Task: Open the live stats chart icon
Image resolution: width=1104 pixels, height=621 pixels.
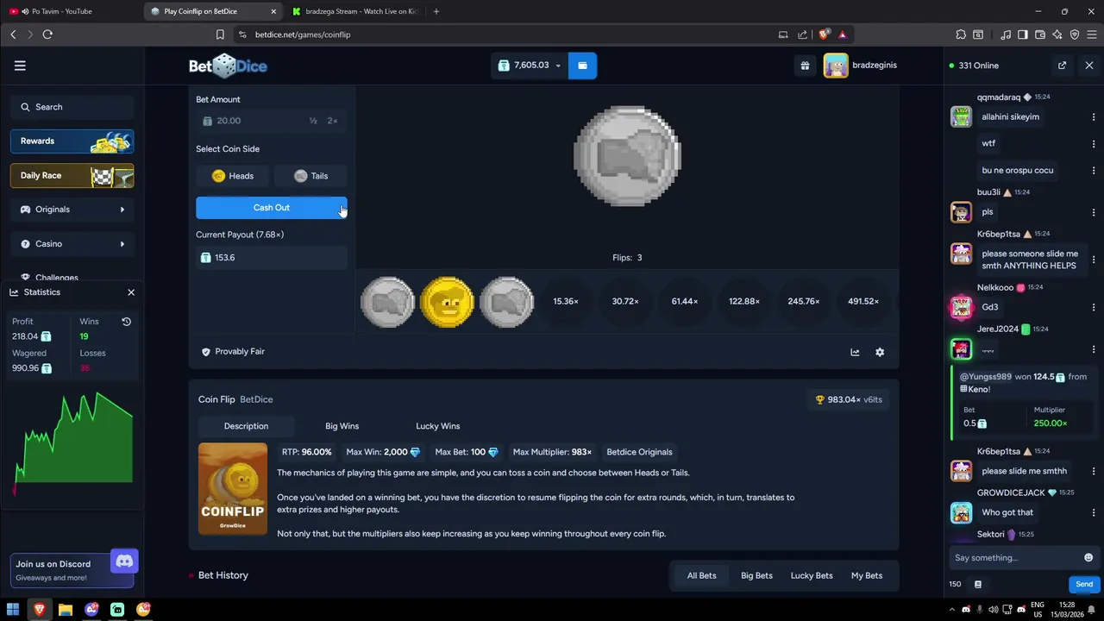Action: [855, 352]
